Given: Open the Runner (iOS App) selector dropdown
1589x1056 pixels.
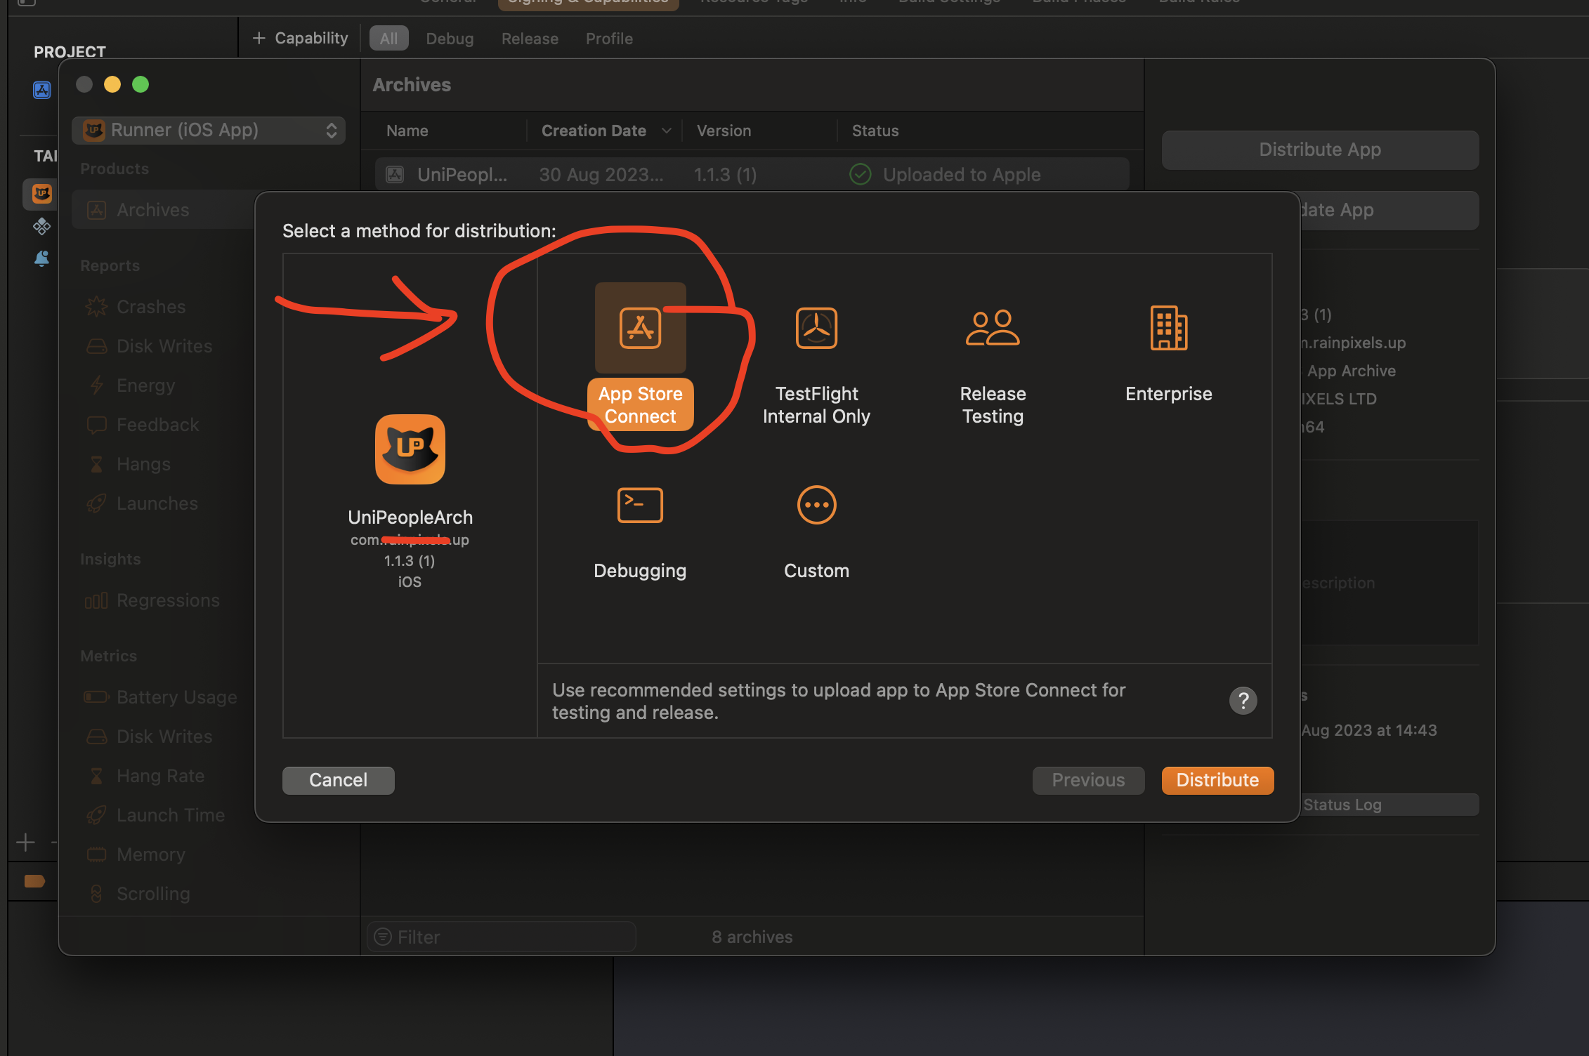Looking at the screenshot, I should 209,130.
